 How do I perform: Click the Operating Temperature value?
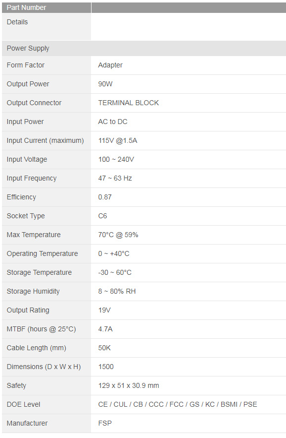(114, 253)
